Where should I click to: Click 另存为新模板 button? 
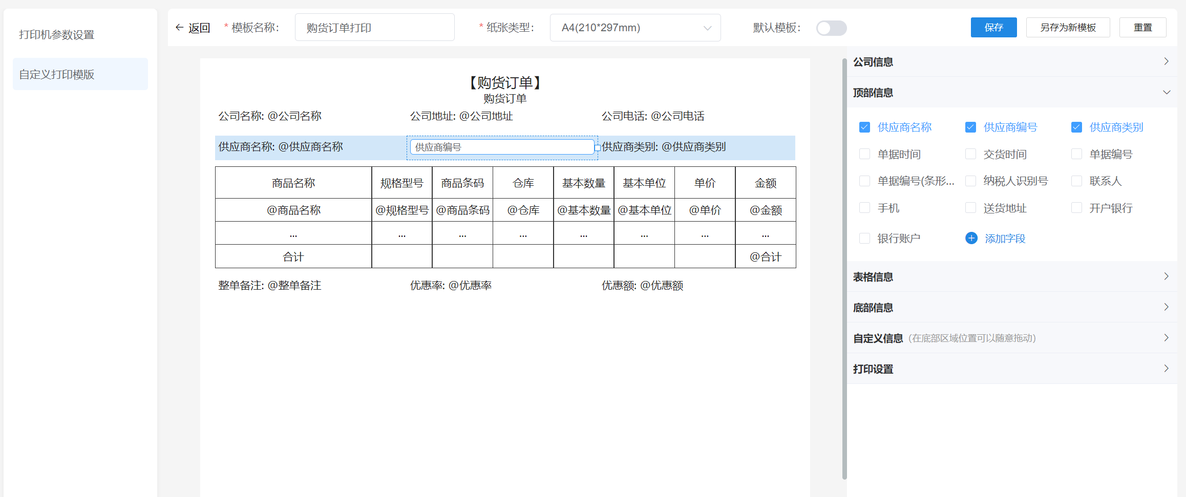point(1068,28)
